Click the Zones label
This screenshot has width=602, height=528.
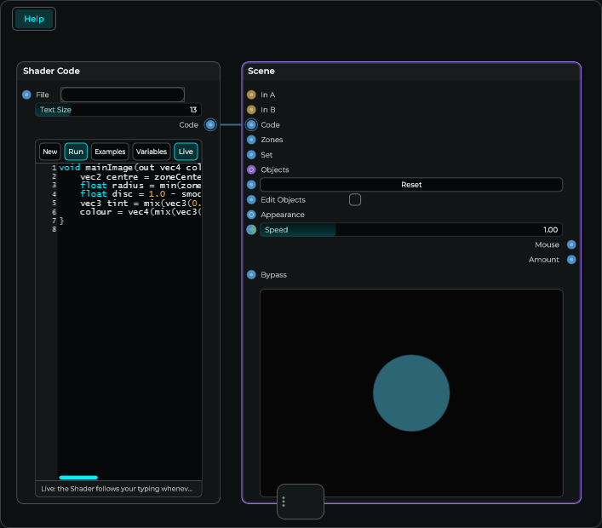pos(272,140)
